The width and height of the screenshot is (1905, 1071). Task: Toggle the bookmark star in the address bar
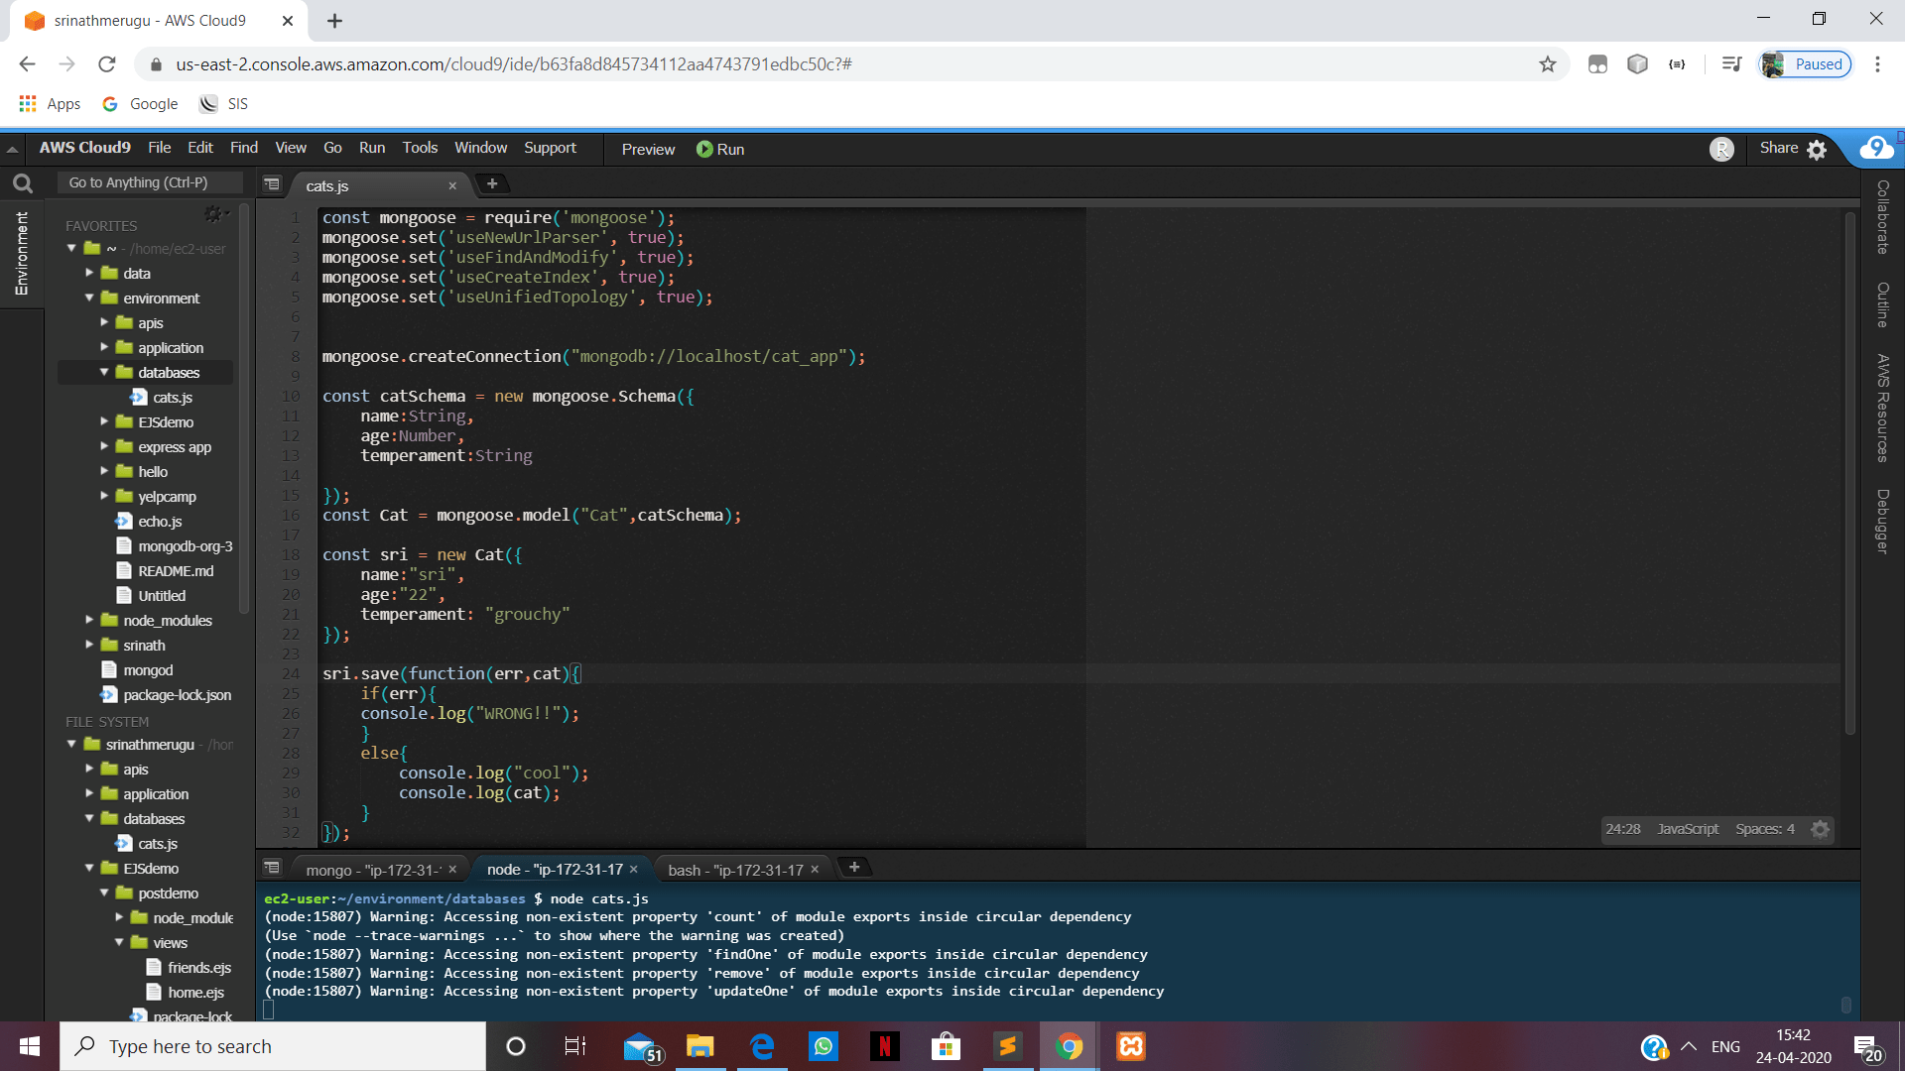point(1547,64)
